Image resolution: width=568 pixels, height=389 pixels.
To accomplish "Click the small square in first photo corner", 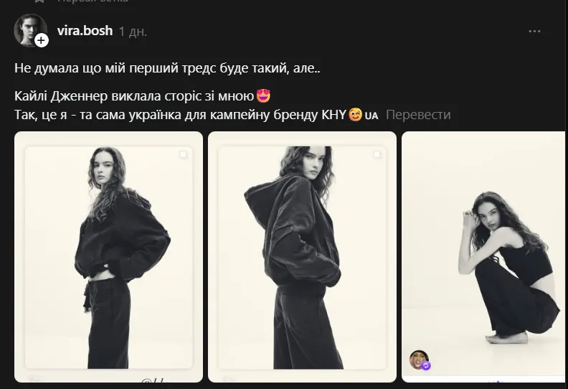I will pyautogui.click(x=184, y=154).
